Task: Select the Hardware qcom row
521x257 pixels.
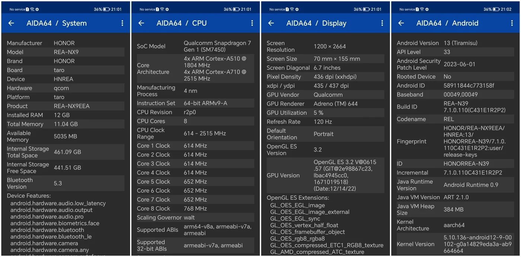Action: tap(65, 88)
